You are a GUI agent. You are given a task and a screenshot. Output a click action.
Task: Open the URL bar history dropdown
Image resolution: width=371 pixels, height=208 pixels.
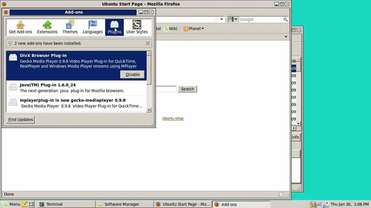(x=222, y=19)
